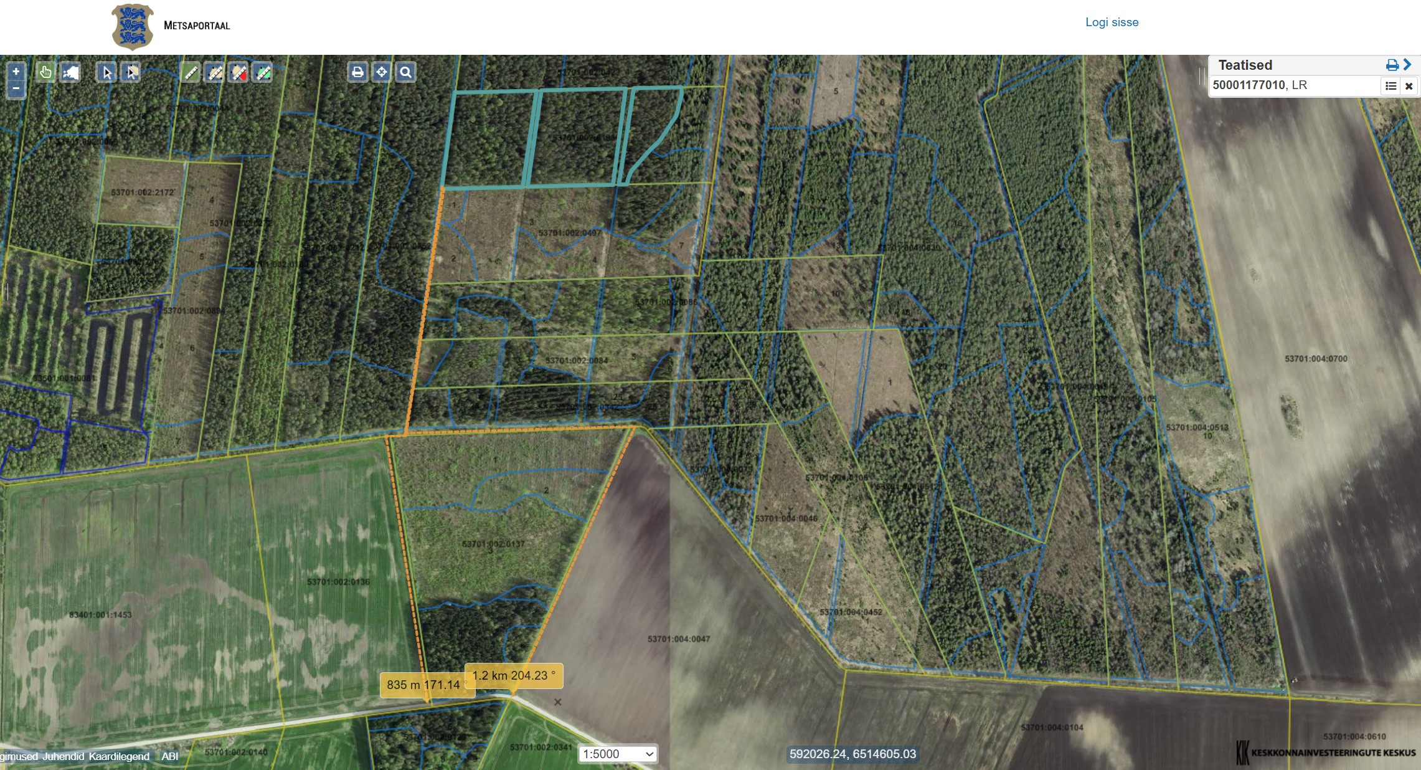The image size is (1421, 770).
Task: Activate the pan hand tool
Action: 45,72
